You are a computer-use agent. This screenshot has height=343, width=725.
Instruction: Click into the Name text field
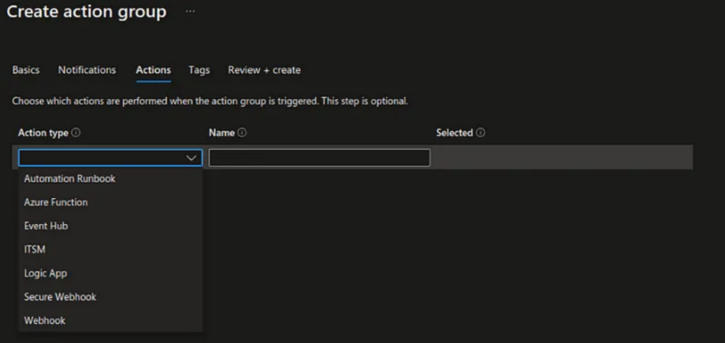point(319,158)
